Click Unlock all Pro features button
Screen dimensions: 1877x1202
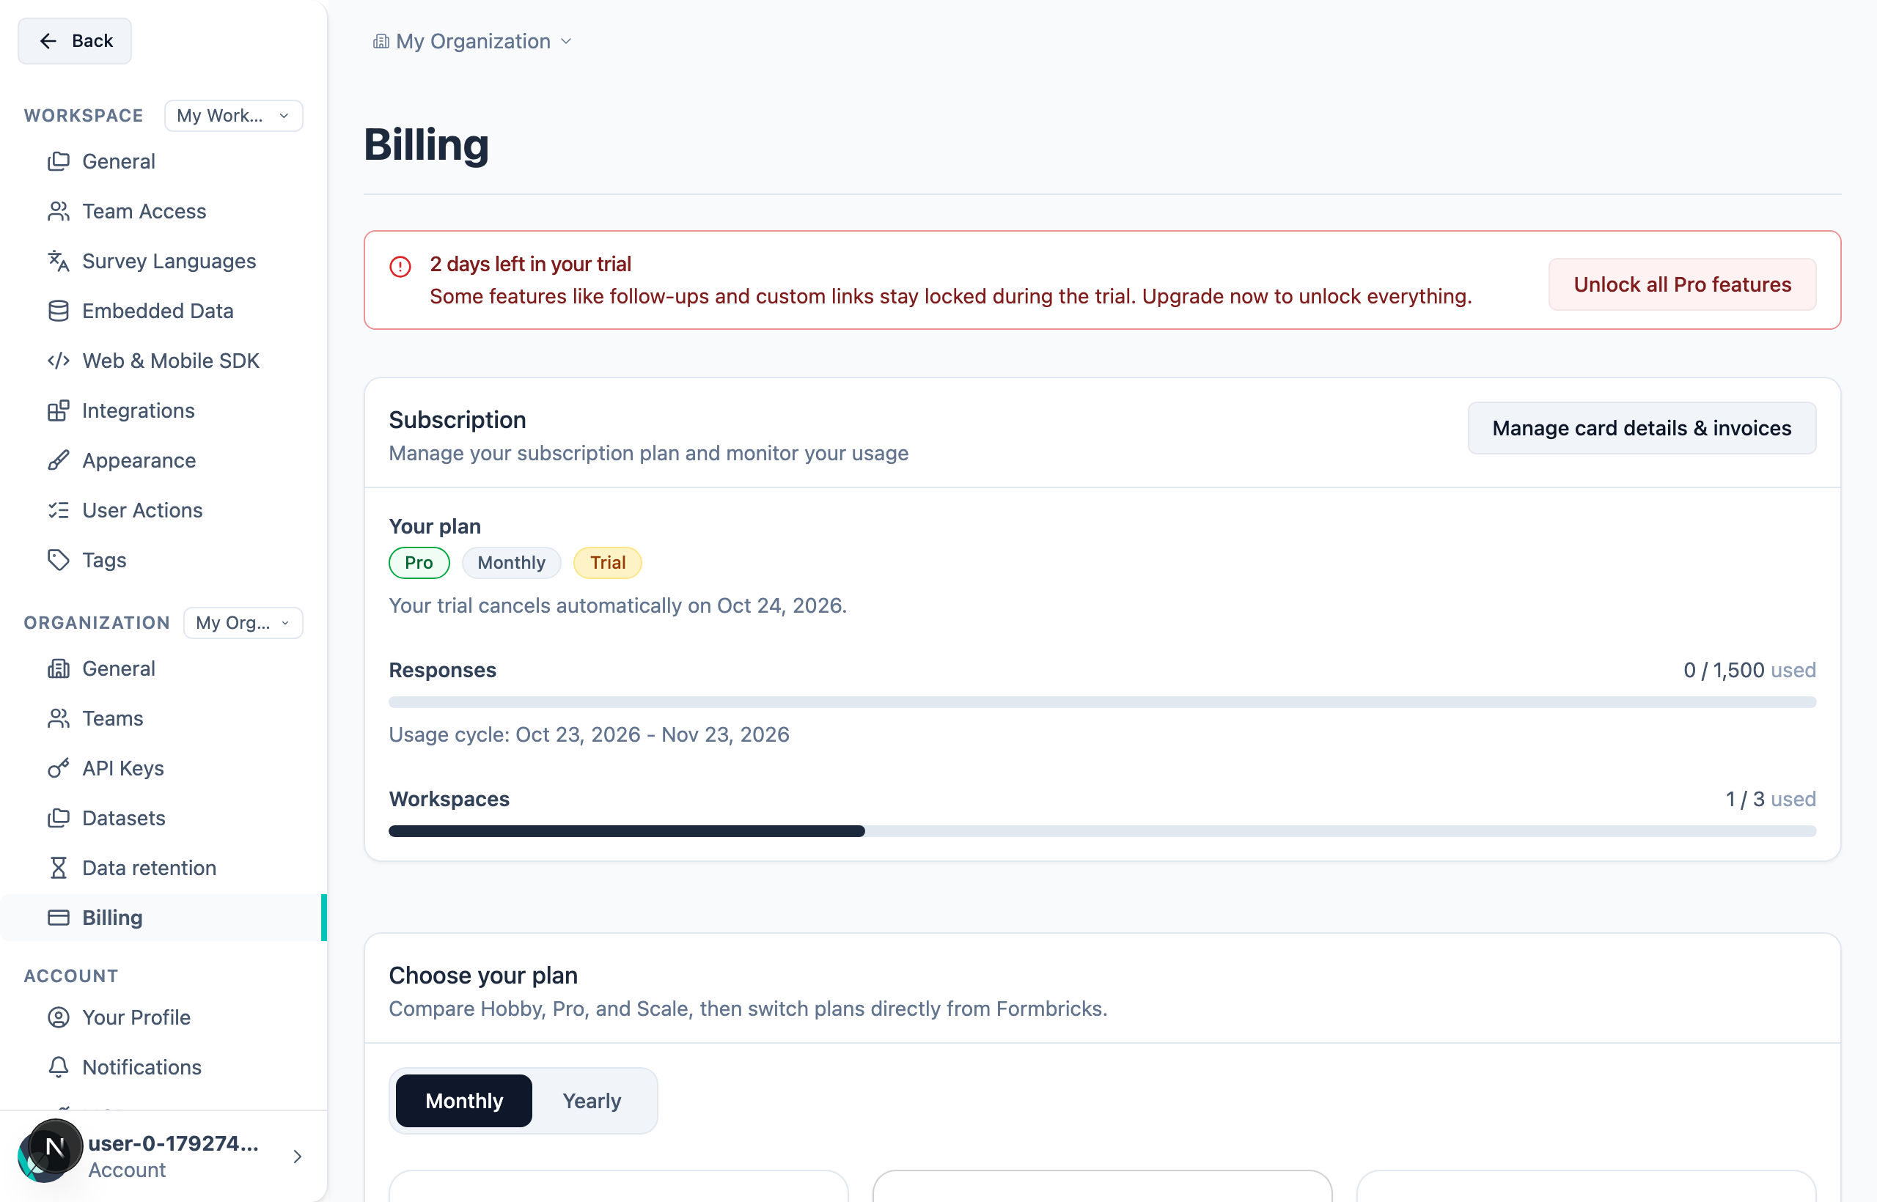[x=1682, y=284]
